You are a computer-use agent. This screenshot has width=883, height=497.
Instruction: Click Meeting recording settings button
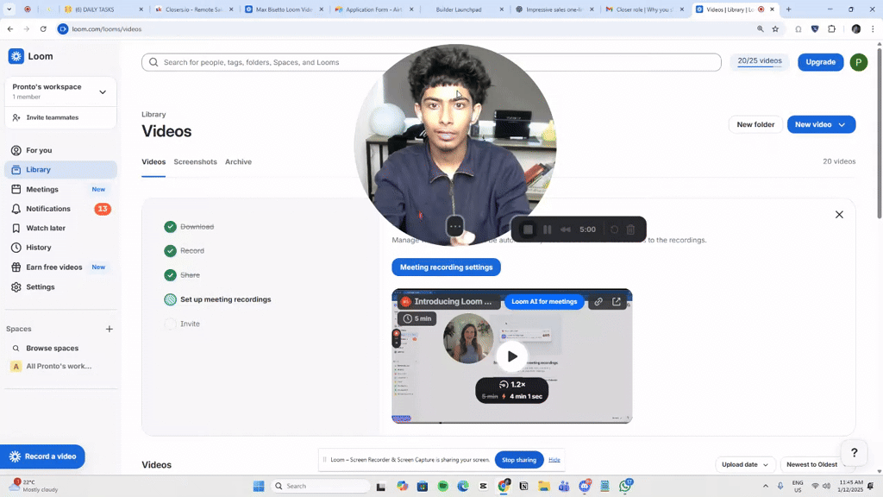coord(446,267)
